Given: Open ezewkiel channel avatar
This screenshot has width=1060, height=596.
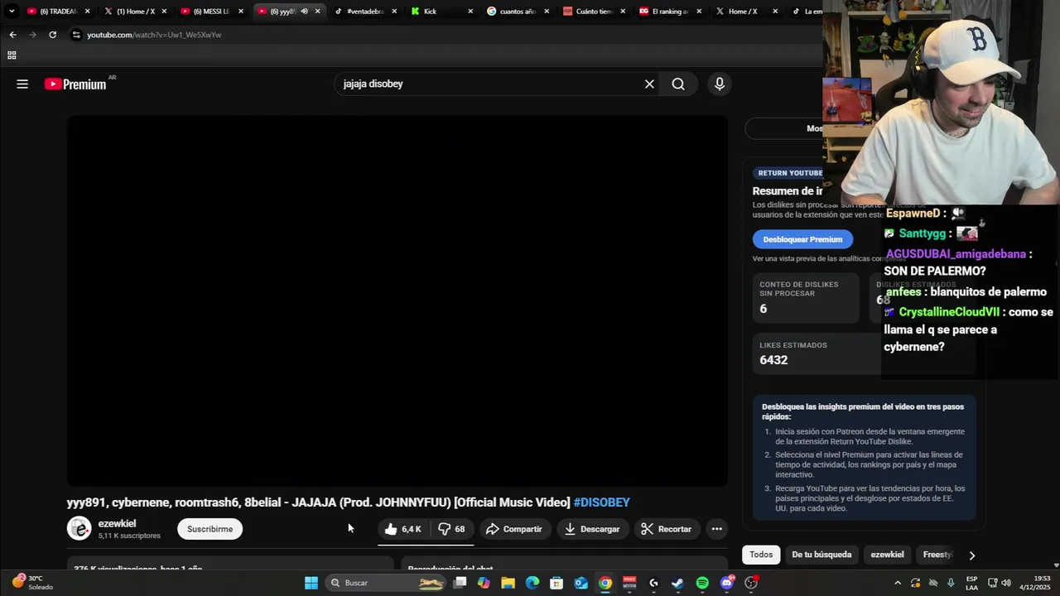Looking at the screenshot, I should click(79, 528).
